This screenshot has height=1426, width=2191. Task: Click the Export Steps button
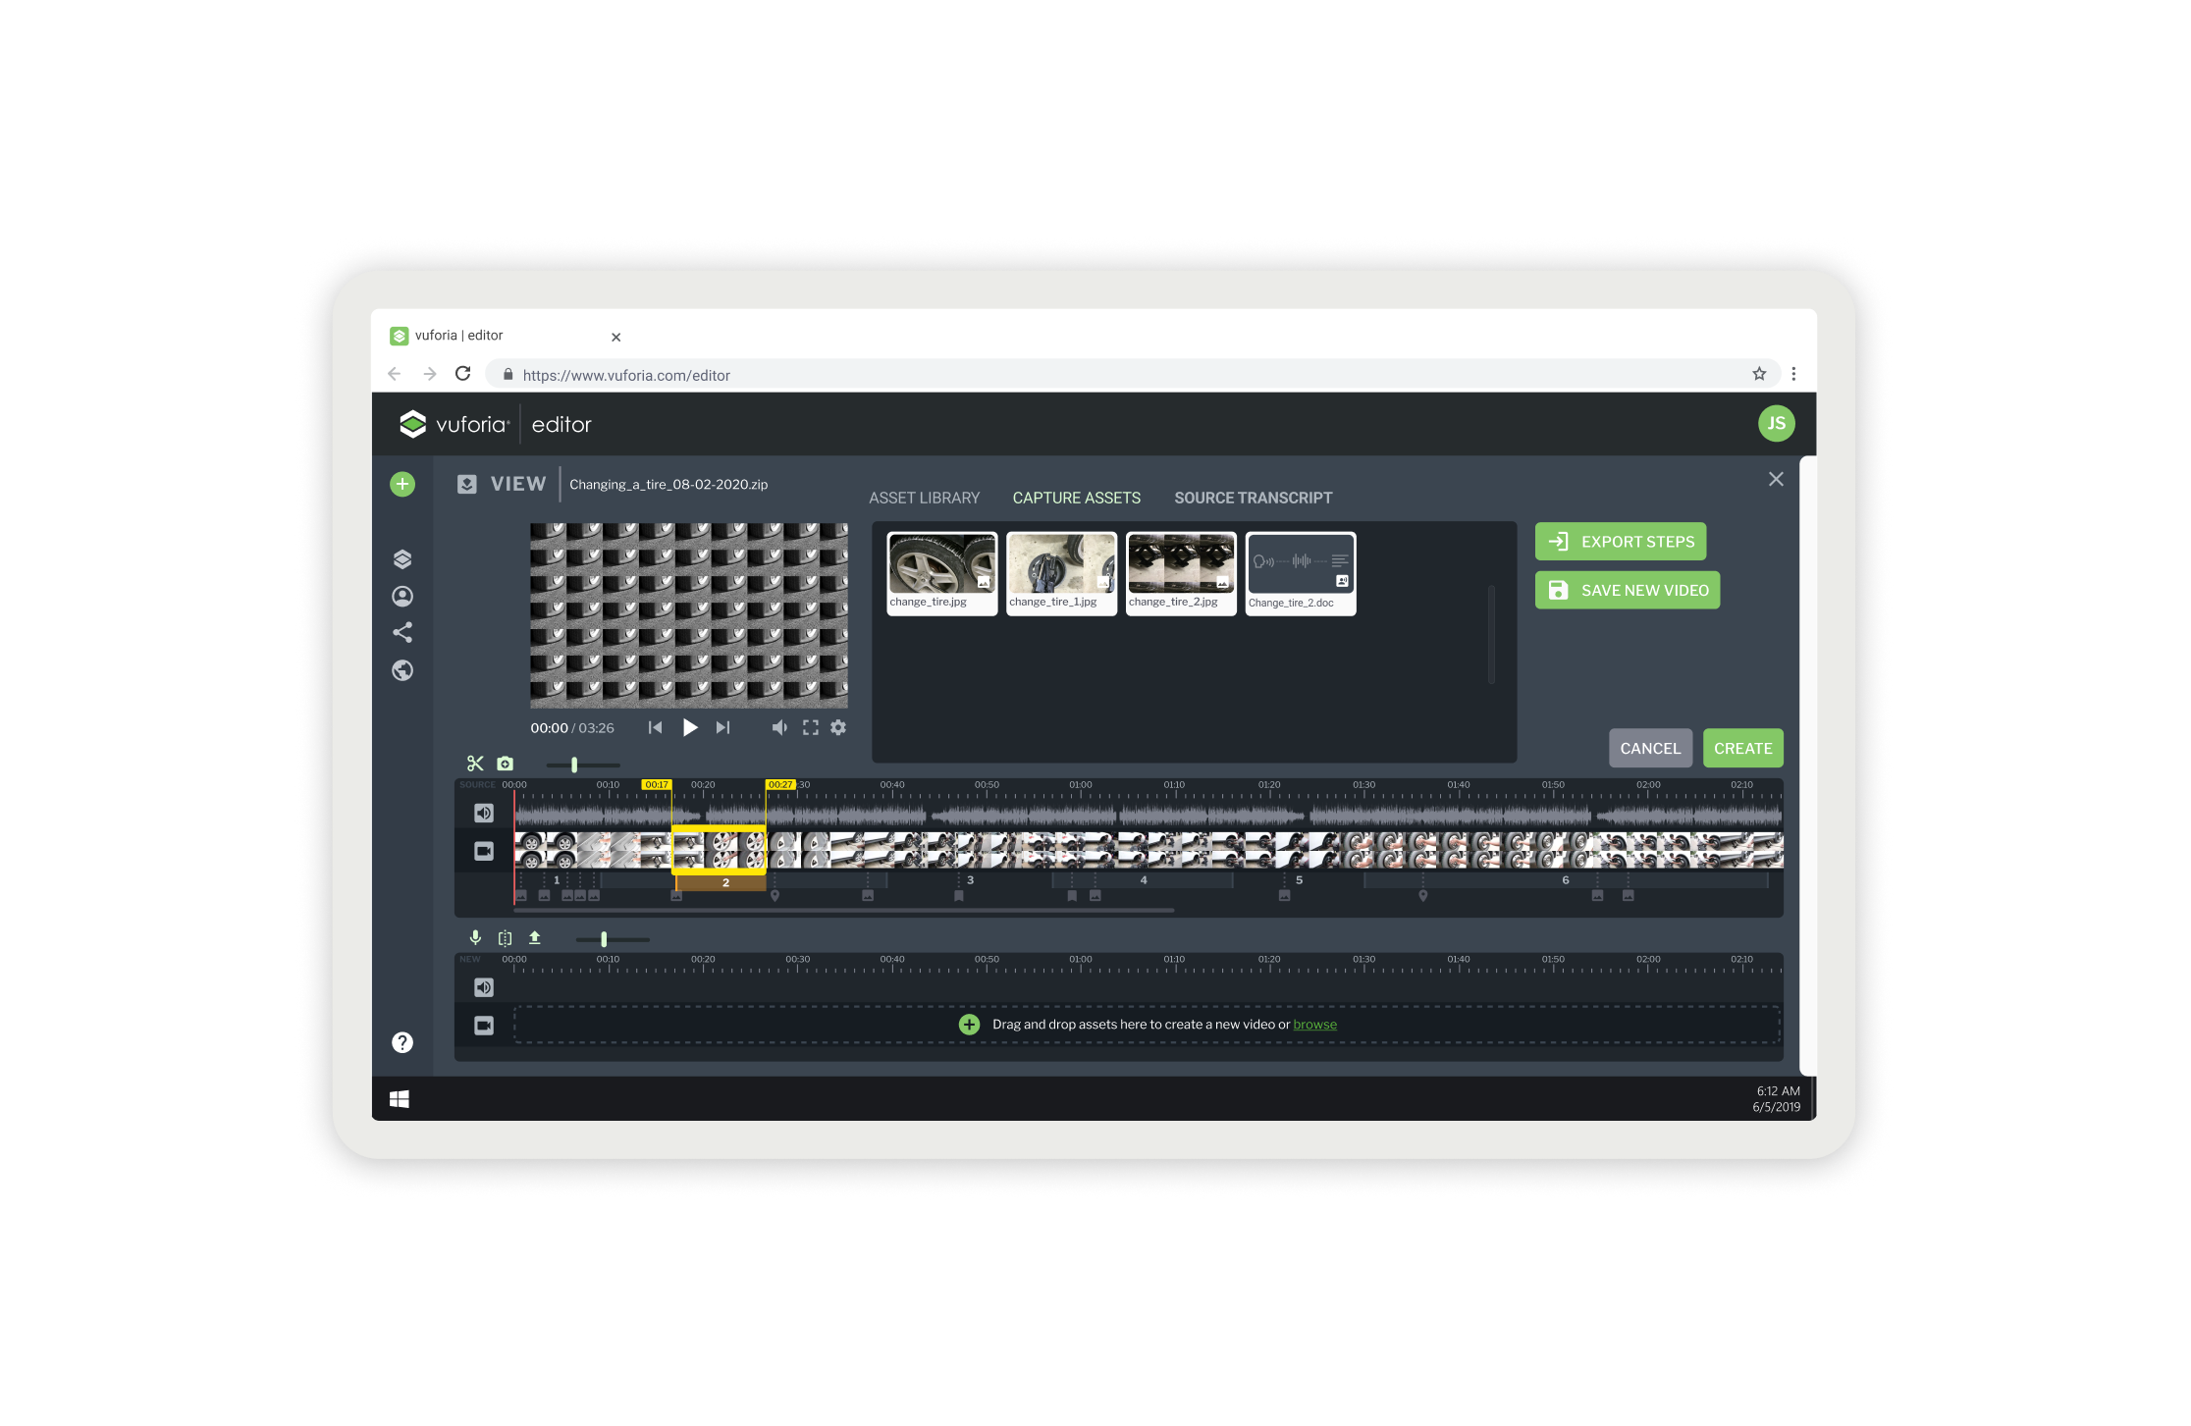click(1621, 542)
